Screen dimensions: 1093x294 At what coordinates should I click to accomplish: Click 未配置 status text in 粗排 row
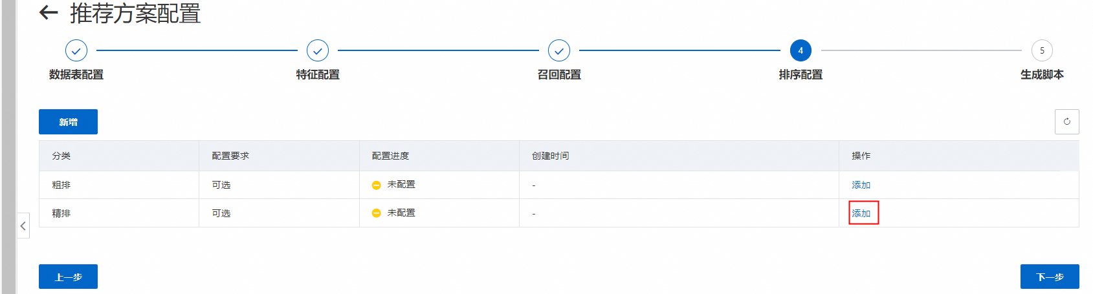401,184
